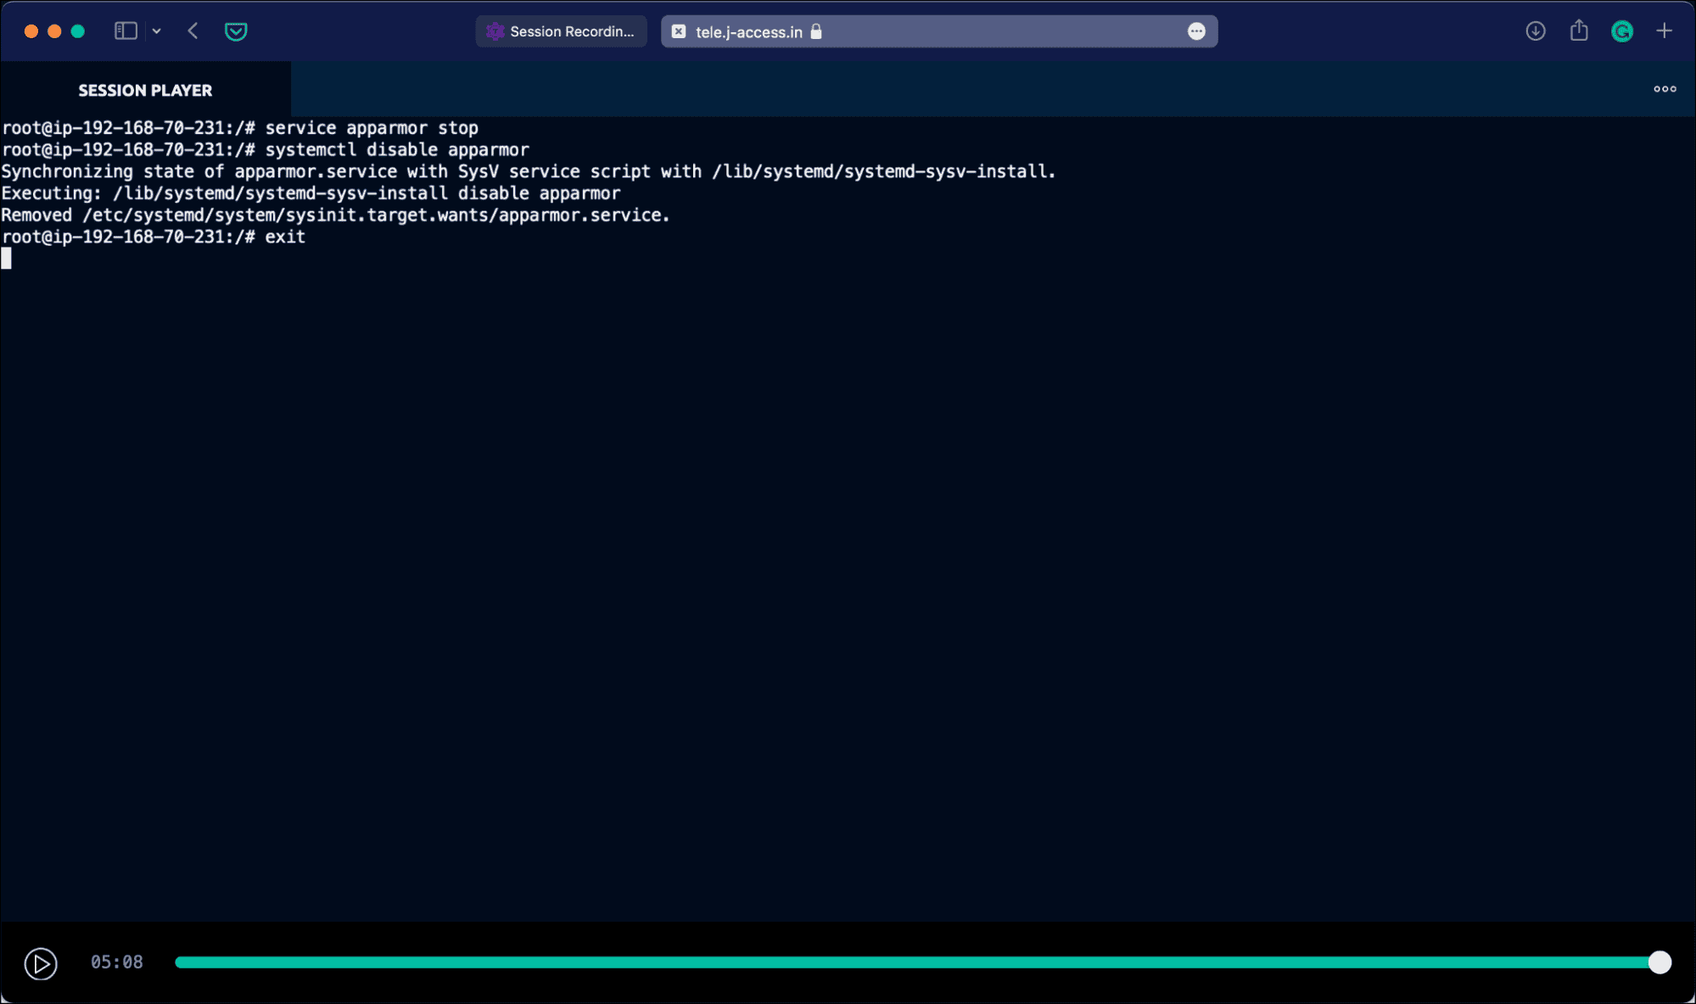The height and width of the screenshot is (1004, 1696).
Task: Seek to the middle of the progress bar
Action: click(x=917, y=962)
